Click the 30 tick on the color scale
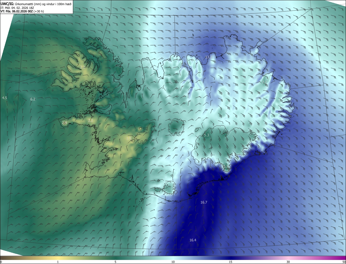346x264 pixels. pyautogui.click(x=288, y=262)
